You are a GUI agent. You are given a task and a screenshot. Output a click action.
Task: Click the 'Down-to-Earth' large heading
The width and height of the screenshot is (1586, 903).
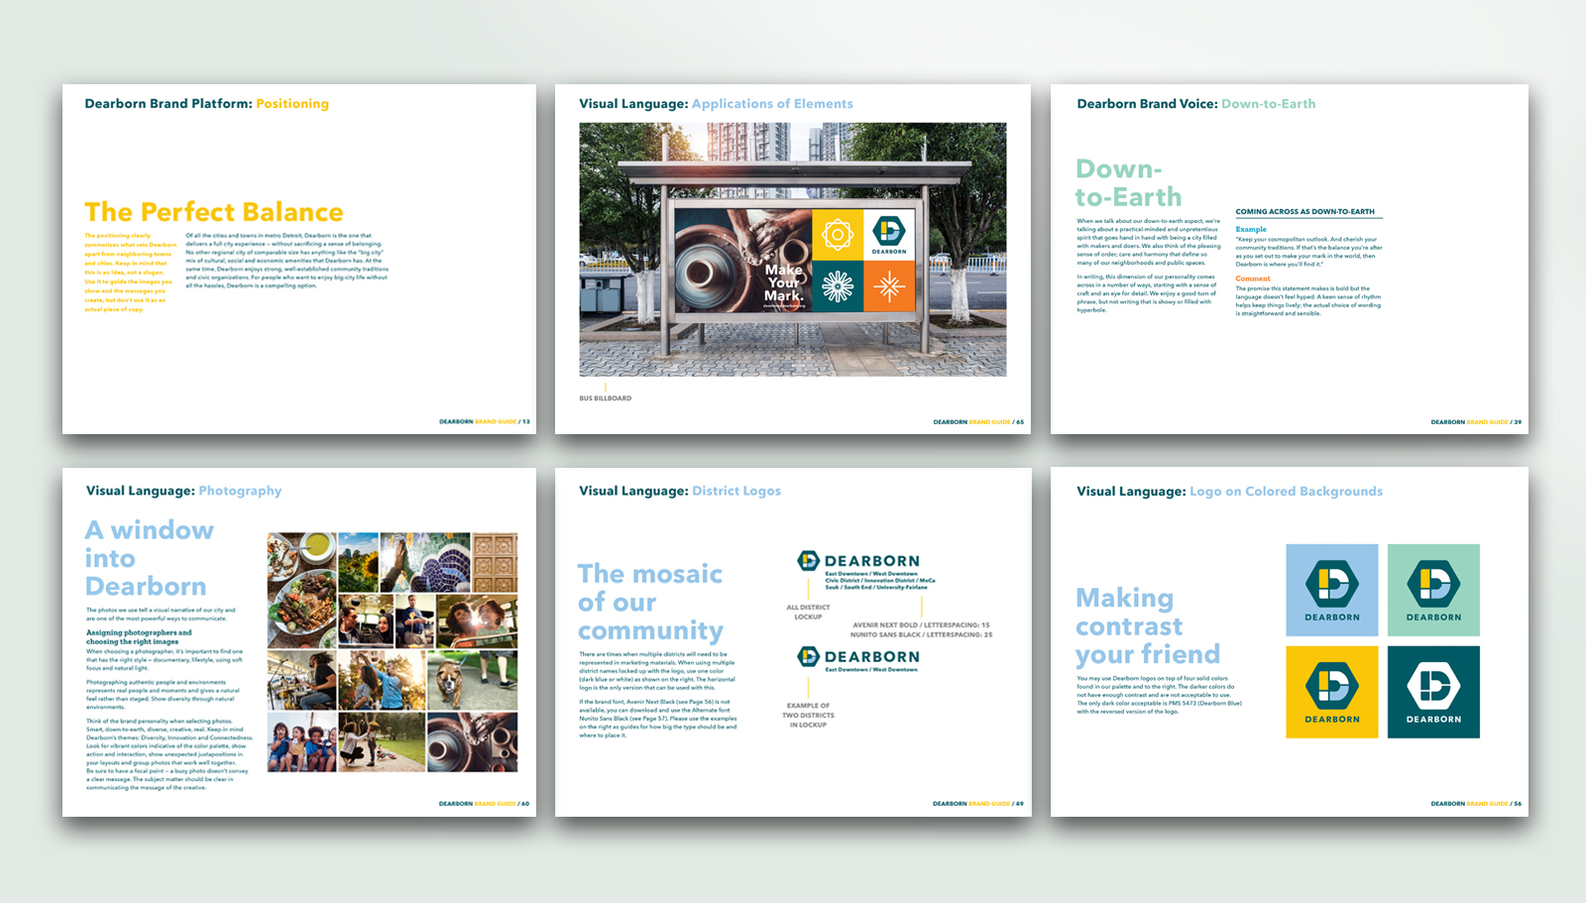1129,182
